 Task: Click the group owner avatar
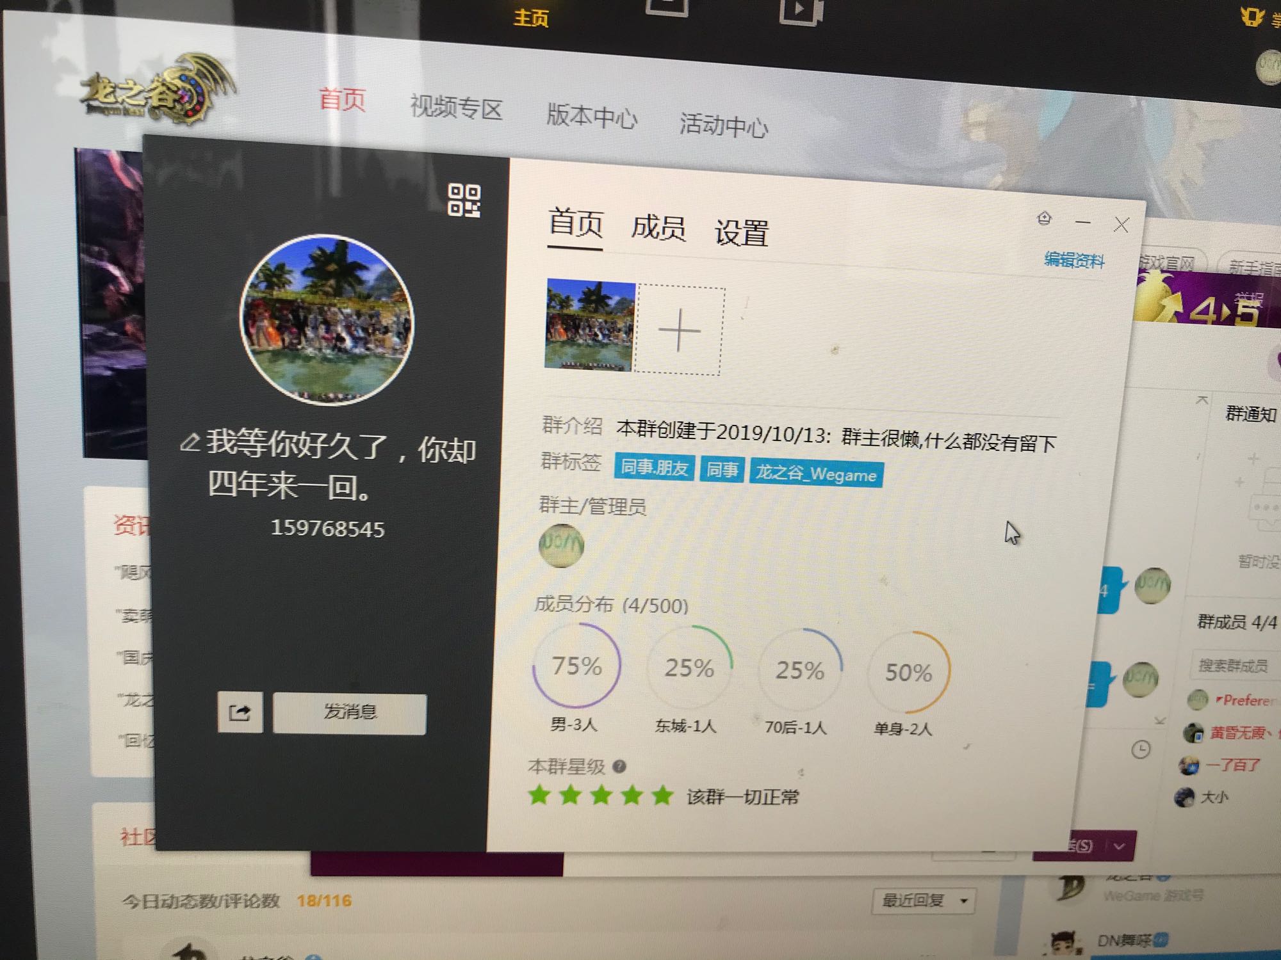561,545
